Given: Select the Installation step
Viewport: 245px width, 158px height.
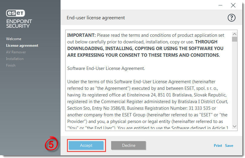Looking at the screenshot, I should coord(15,59).
